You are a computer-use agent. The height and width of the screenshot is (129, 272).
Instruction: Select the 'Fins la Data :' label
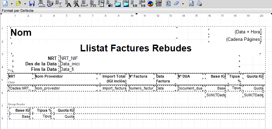click(36, 69)
